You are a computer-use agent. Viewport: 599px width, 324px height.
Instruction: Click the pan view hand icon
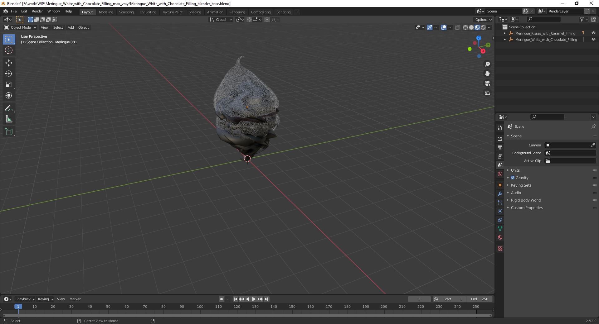click(x=487, y=74)
